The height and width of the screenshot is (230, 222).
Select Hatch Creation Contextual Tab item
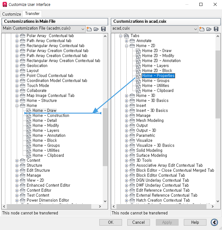pos(163,200)
